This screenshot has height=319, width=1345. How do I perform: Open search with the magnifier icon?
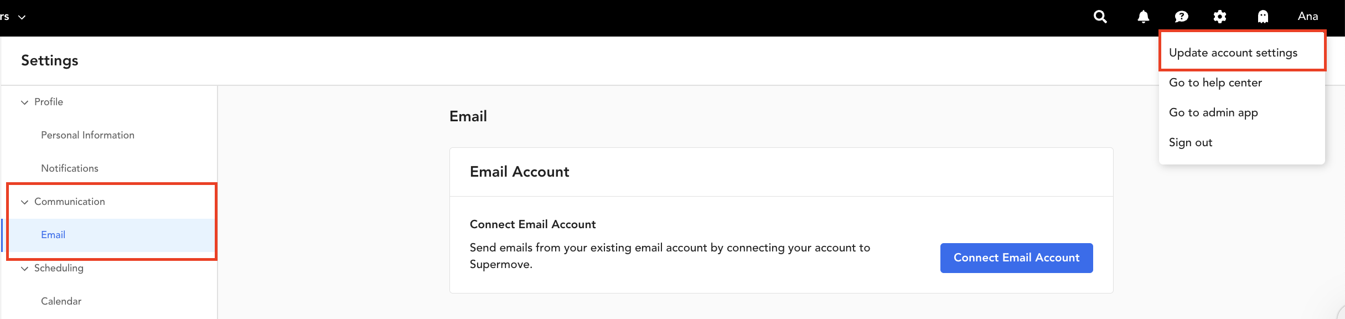1100,17
